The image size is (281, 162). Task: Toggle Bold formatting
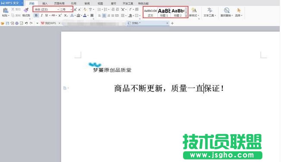[36, 15]
